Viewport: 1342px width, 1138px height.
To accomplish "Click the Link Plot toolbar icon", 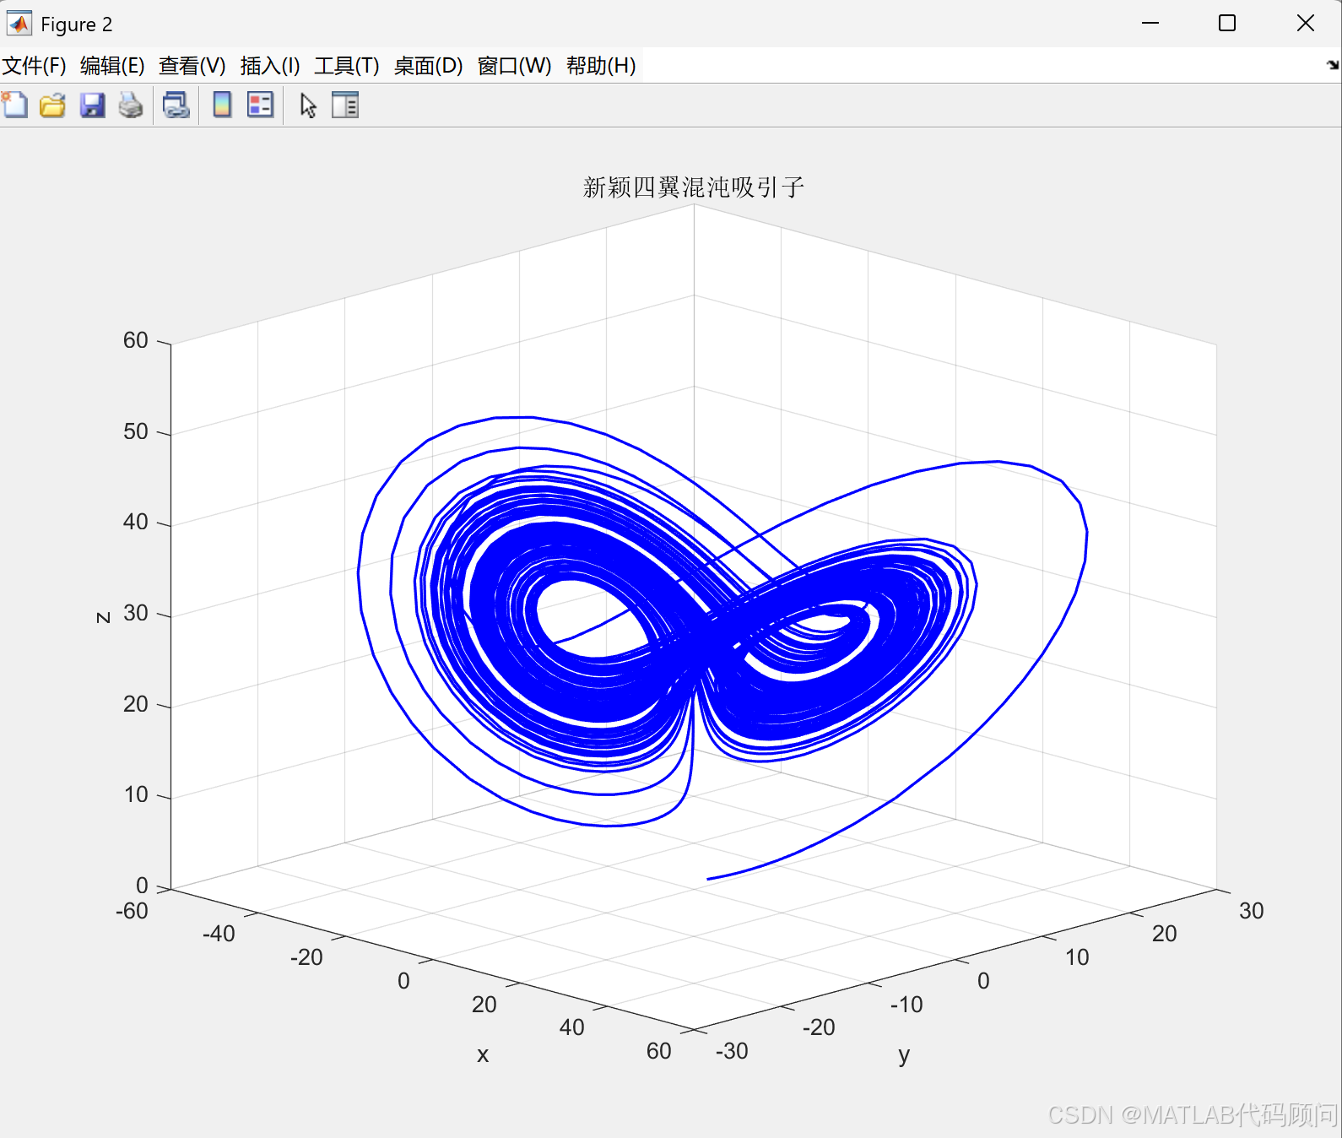I will tap(176, 105).
